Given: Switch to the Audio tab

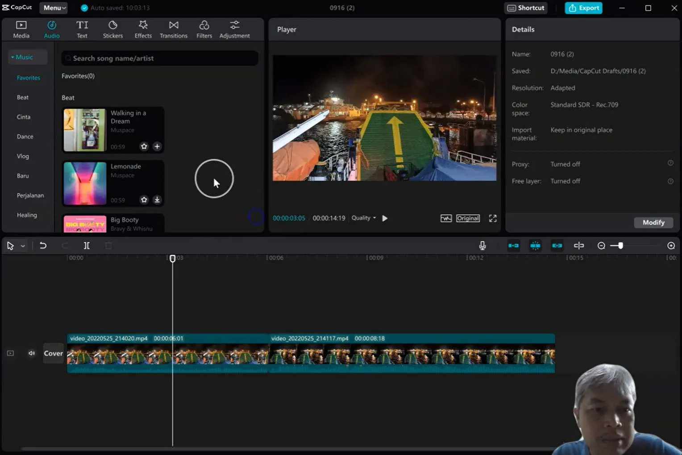Looking at the screenshot, I should pos(52,29).
